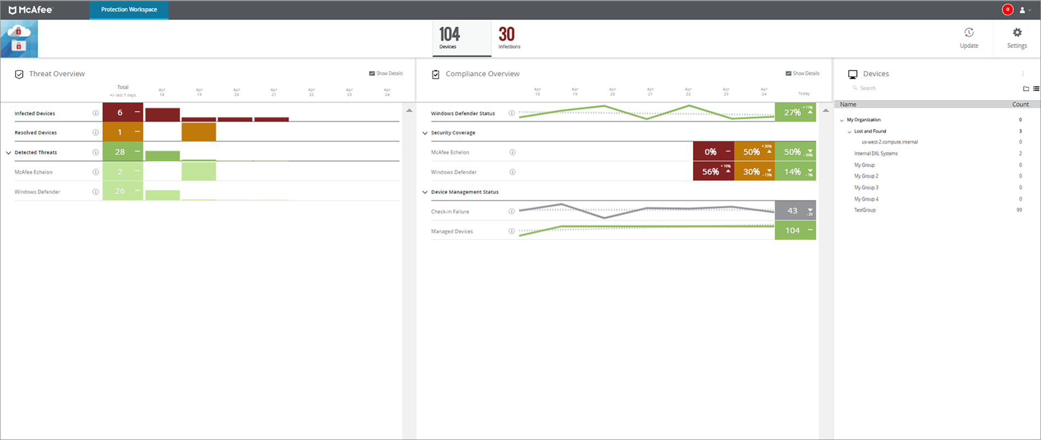Collapse the Detected Threats row

8,153
